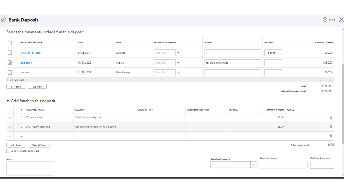Click the Add lines button
The image size is (344, 193).
(x=16, y=145)
